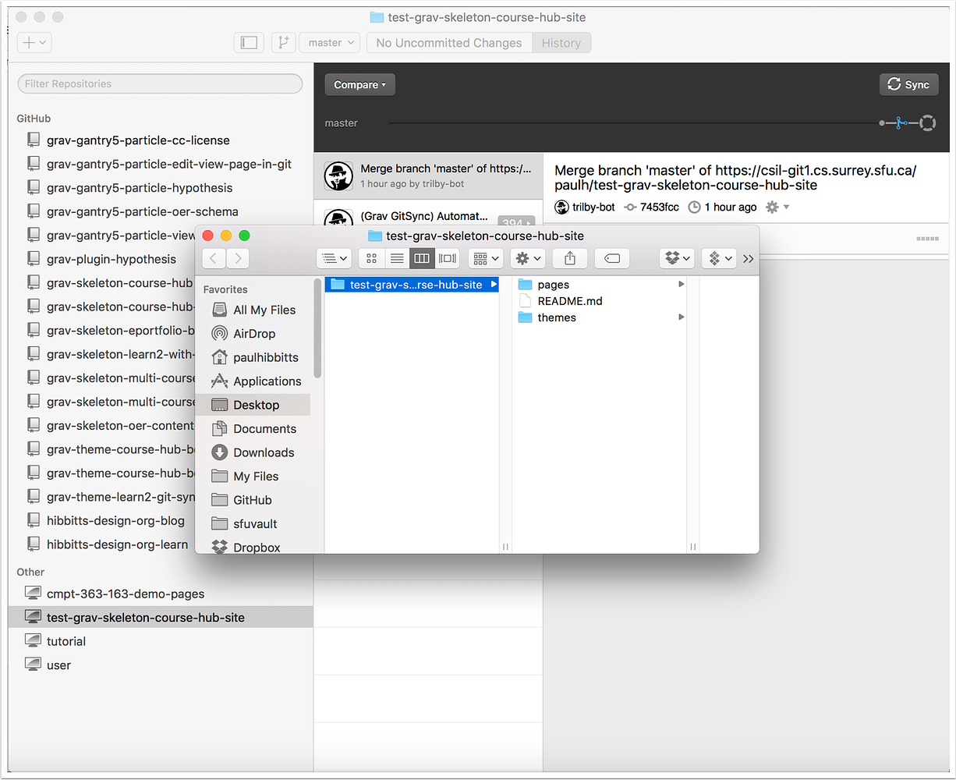
Task: Switch Finder to icon view
Action: (x=371, y=258)
